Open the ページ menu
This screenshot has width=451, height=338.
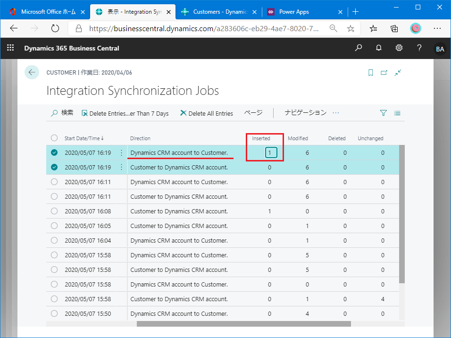253,113
